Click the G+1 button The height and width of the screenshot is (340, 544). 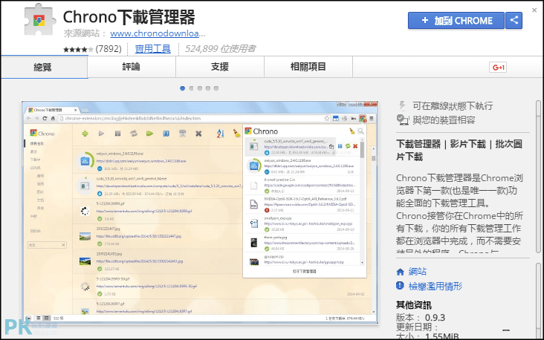click(x=498, y=68)
